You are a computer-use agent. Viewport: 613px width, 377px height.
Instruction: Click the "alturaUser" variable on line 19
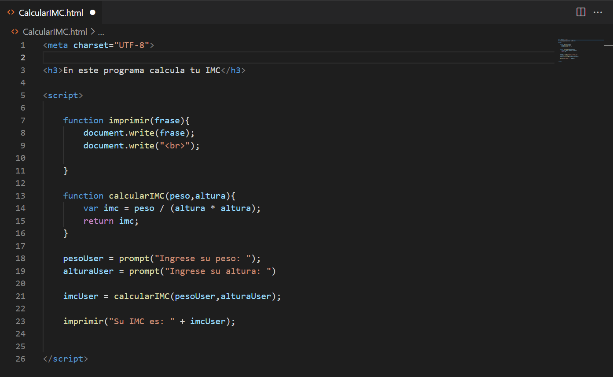88,271
